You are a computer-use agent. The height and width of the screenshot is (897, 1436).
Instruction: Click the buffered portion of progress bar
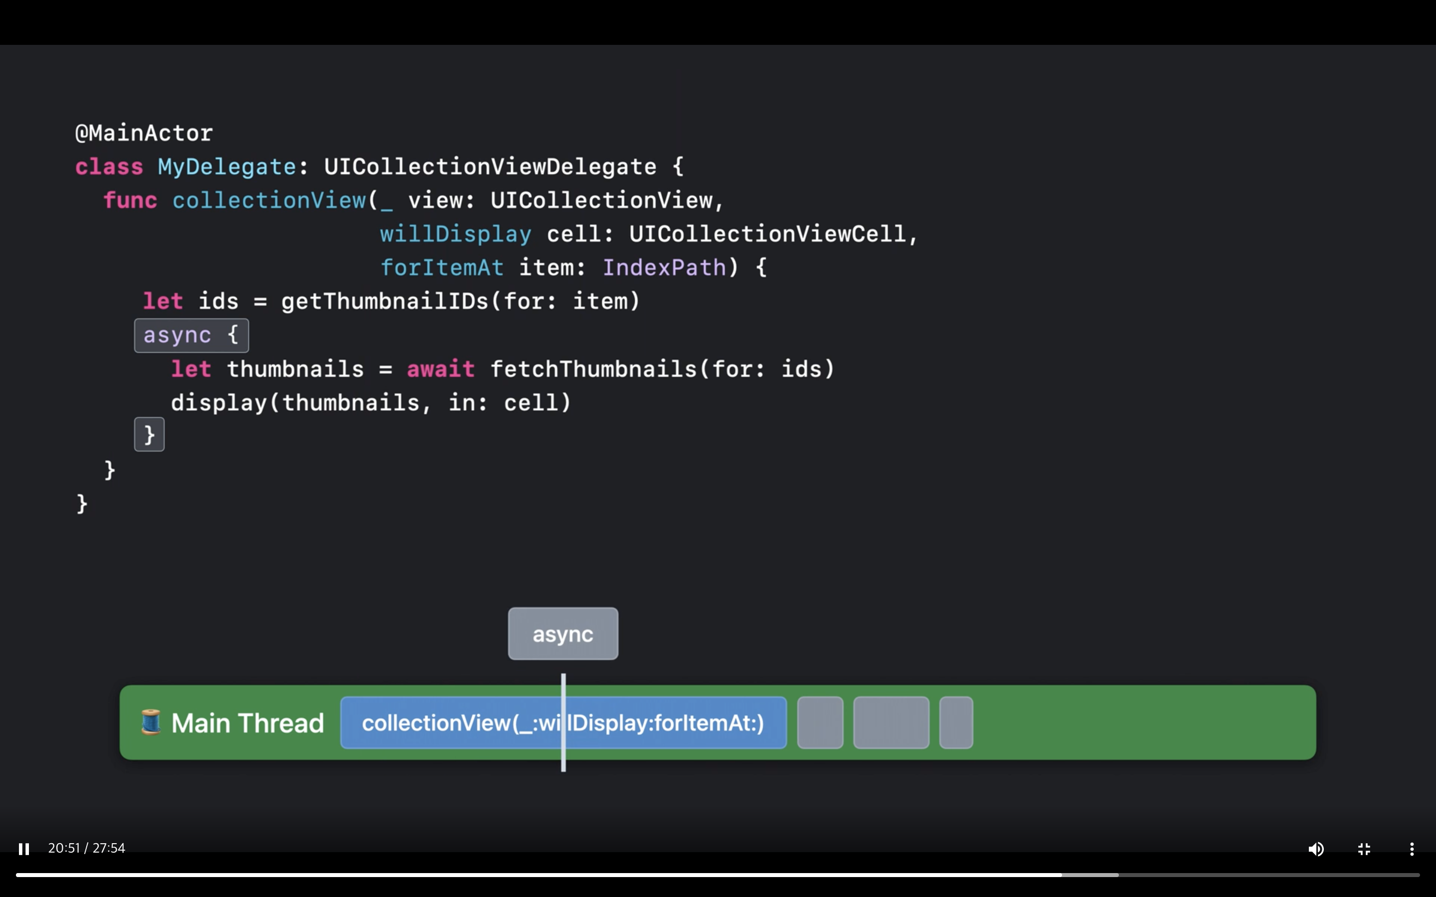tap(1090, 875)
